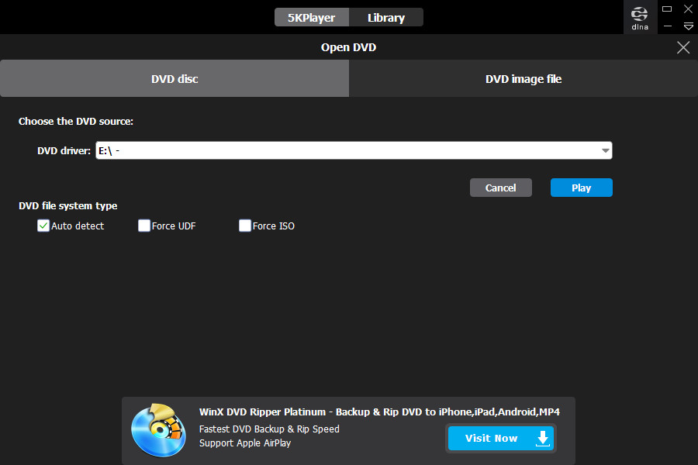Click the WinX DVD Ripper disc icon

(159, 430)
